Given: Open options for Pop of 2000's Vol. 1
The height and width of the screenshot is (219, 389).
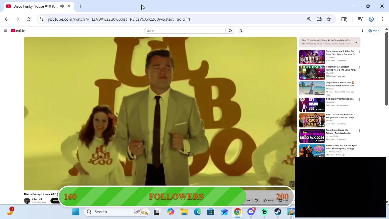Looking at the screenshot, I should (x=359, y=146).
